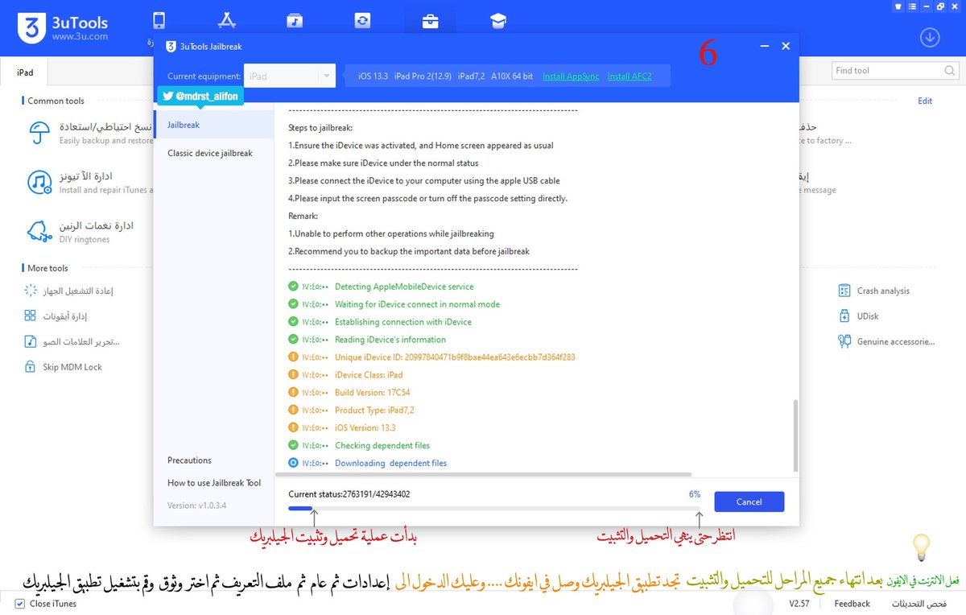Click the 'Checking dependent files' log line
966x615 pixels.
[x=382, y=445]
